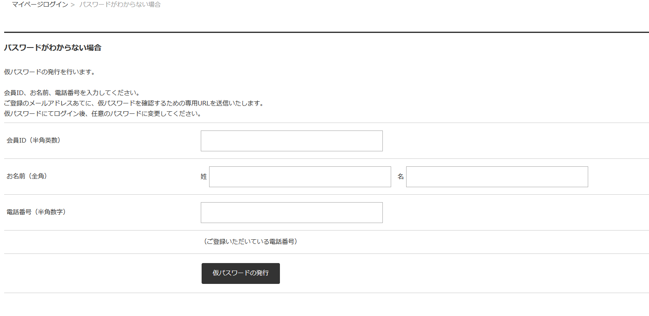The width and height of the screenshot is (649, 316).
Task: Click the 姓 label beside the name field
Action: pos(204,177)
